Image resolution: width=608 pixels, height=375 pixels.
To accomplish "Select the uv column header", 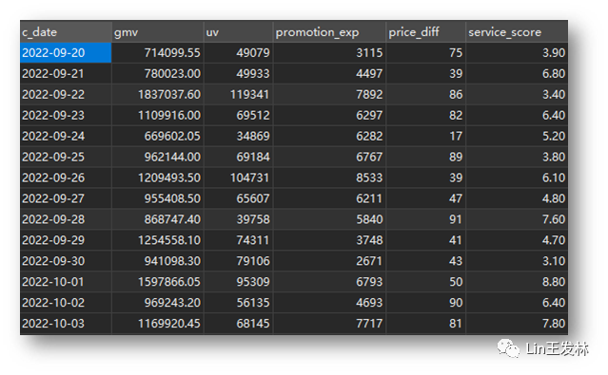I will point(239,32).
